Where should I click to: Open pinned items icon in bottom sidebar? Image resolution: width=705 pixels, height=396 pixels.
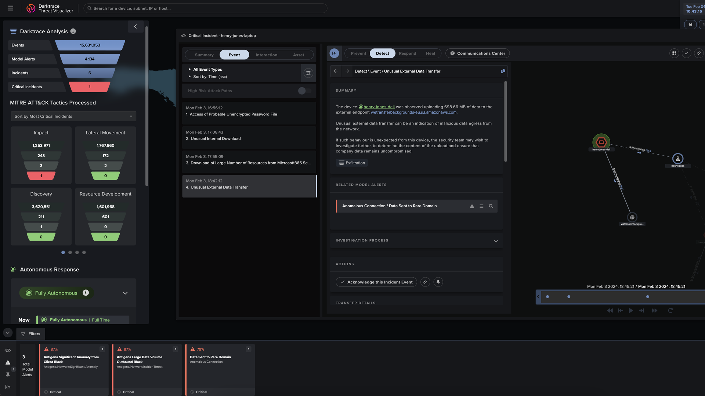pos(8,375)
